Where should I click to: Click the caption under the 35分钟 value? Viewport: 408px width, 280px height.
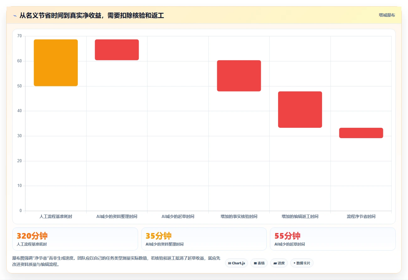point(164,244)
